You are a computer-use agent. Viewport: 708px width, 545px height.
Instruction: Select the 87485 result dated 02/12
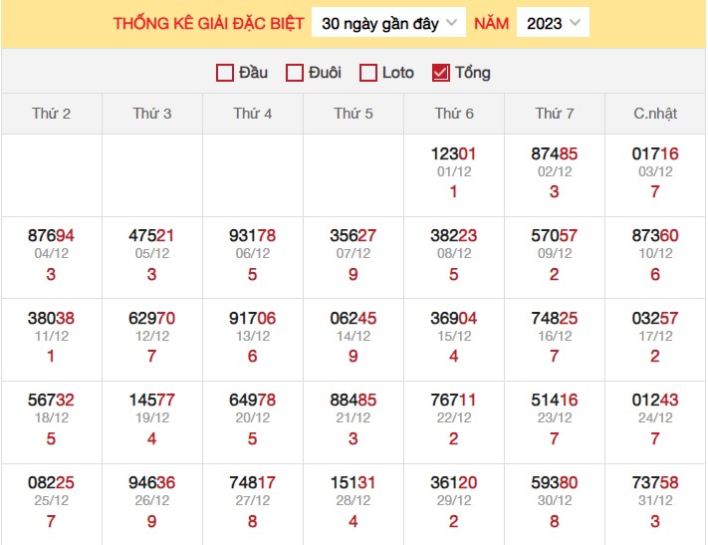[x=555, y=154]
